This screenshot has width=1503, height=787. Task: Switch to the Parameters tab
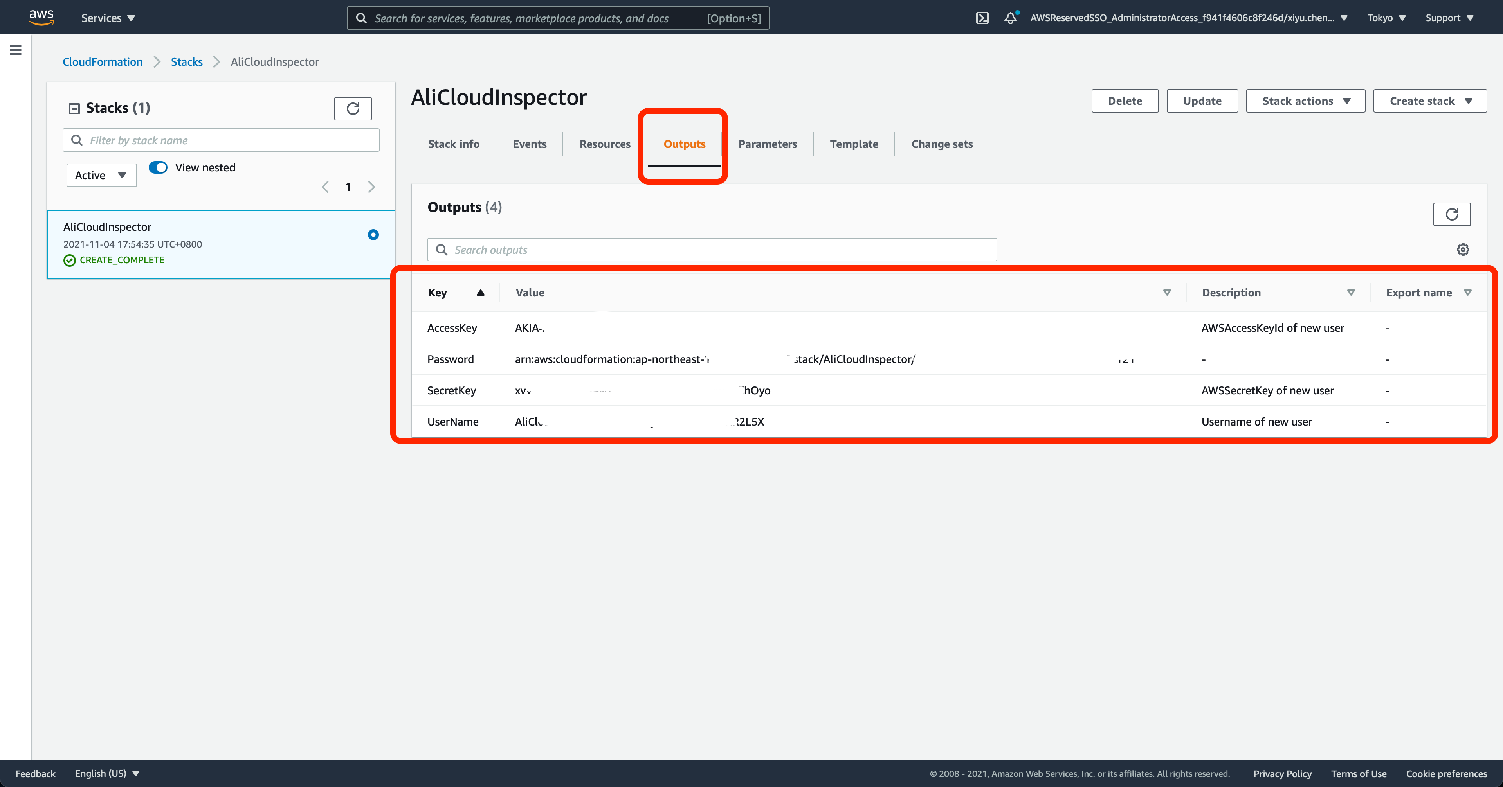pyautogui.click(x=767, y=144)
